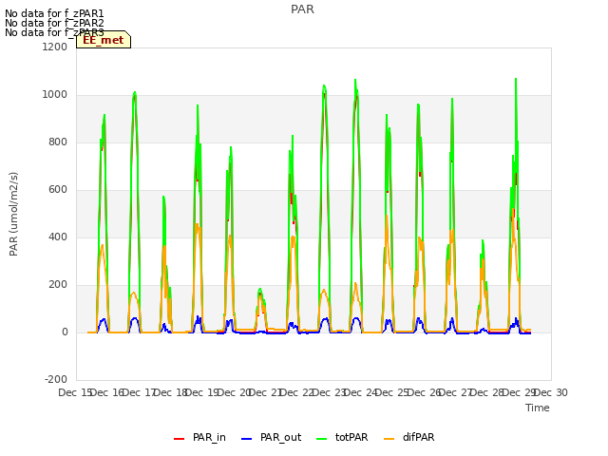
Task: Click the 800 y-axis tick label
Action: [58, 142]
